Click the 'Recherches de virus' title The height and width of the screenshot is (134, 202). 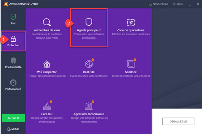point(47,30)
